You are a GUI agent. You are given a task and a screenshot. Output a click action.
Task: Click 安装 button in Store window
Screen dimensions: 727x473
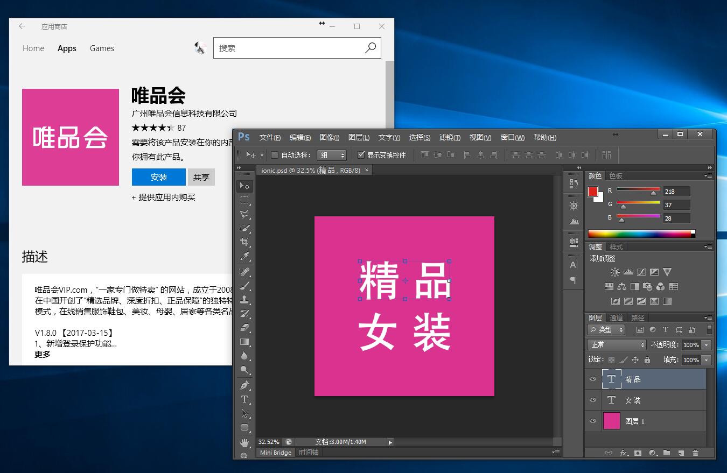click(159, 177)
